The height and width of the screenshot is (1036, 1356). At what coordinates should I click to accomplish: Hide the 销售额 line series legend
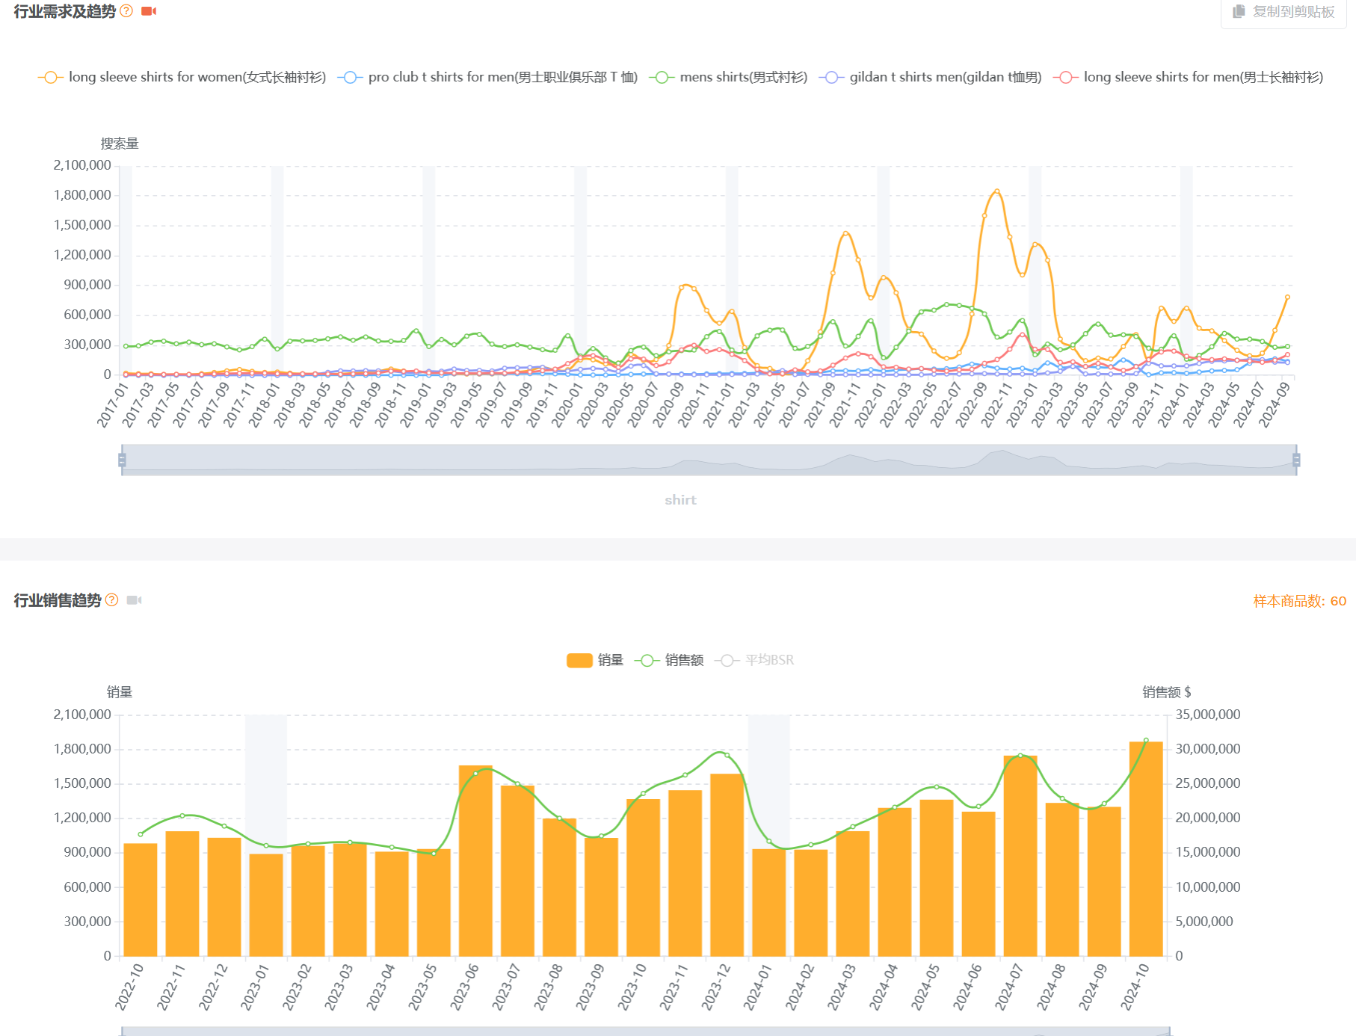(669, 660)
